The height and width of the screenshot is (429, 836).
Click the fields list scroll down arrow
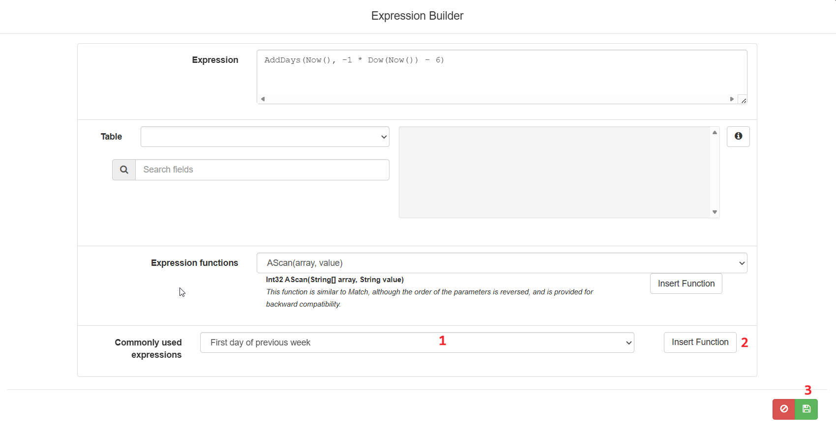[x=715, y=212]
